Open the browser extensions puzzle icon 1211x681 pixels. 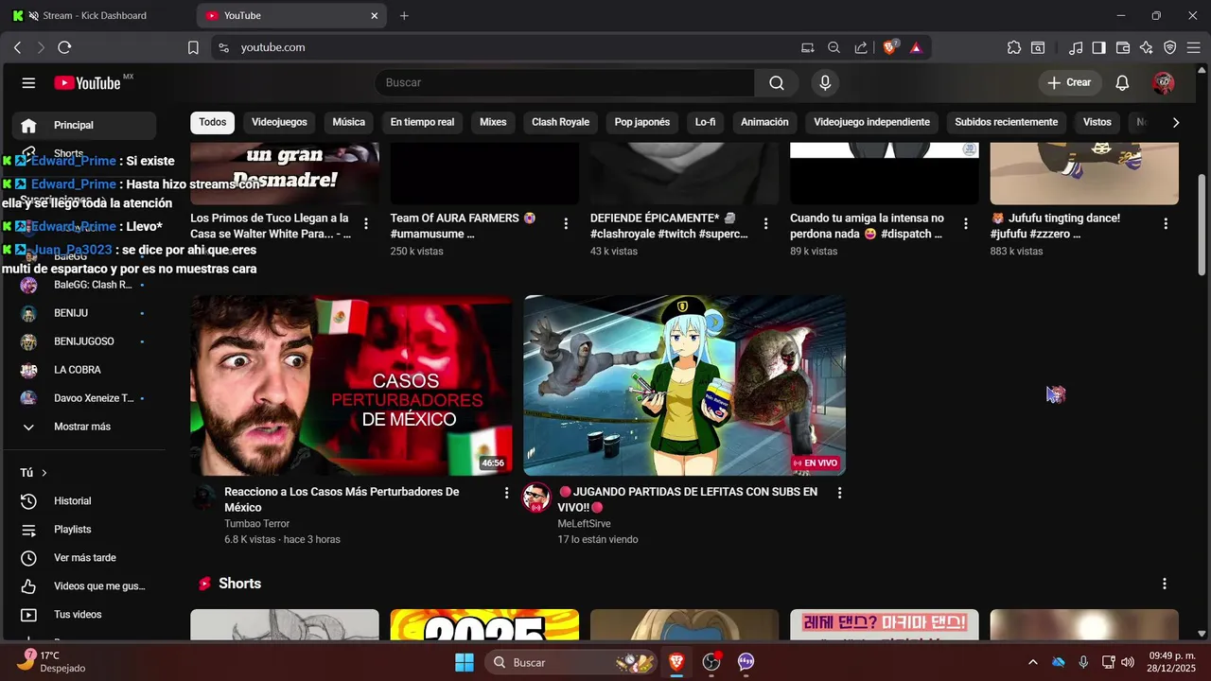click(1014, 47)
